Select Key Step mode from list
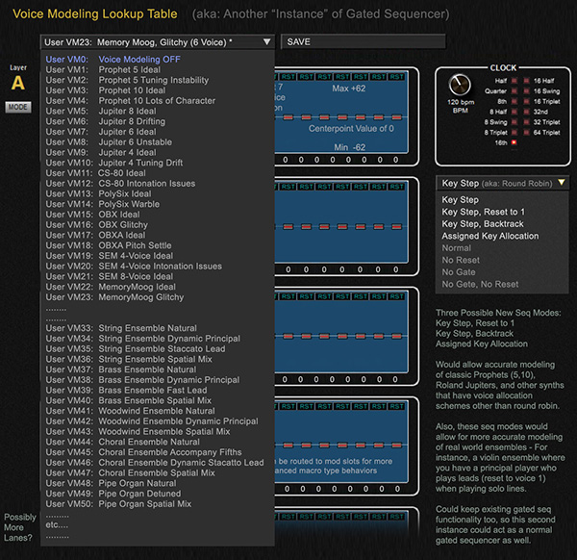The width and height of the screenshot is (577, 560). pyautogui.click(x=460, y=200)
